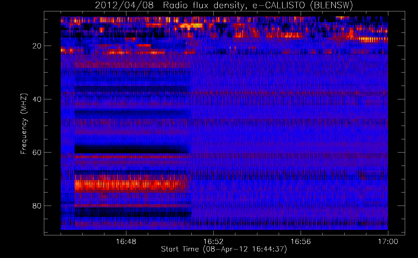
Task: Click the bright red-yellow emission band near 72 MHz
Action: tap(132, 184)
